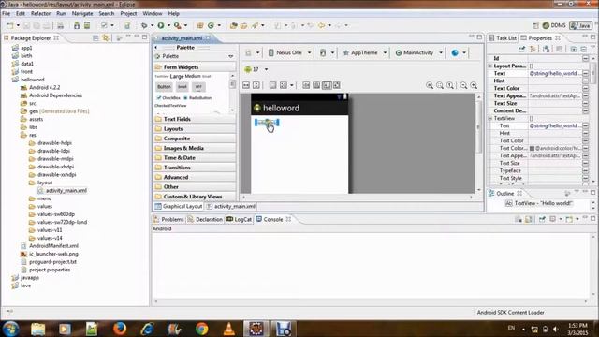Open the File menu
The width and height of the screenshot is (599, 337).
tap(7, 13)
